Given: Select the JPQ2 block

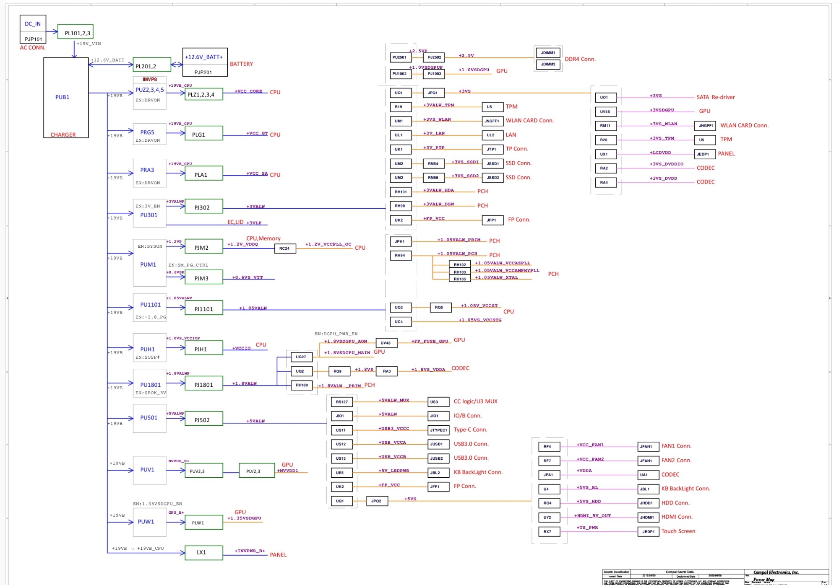Looking at the screenshot, I should click(x=377, y=501).
